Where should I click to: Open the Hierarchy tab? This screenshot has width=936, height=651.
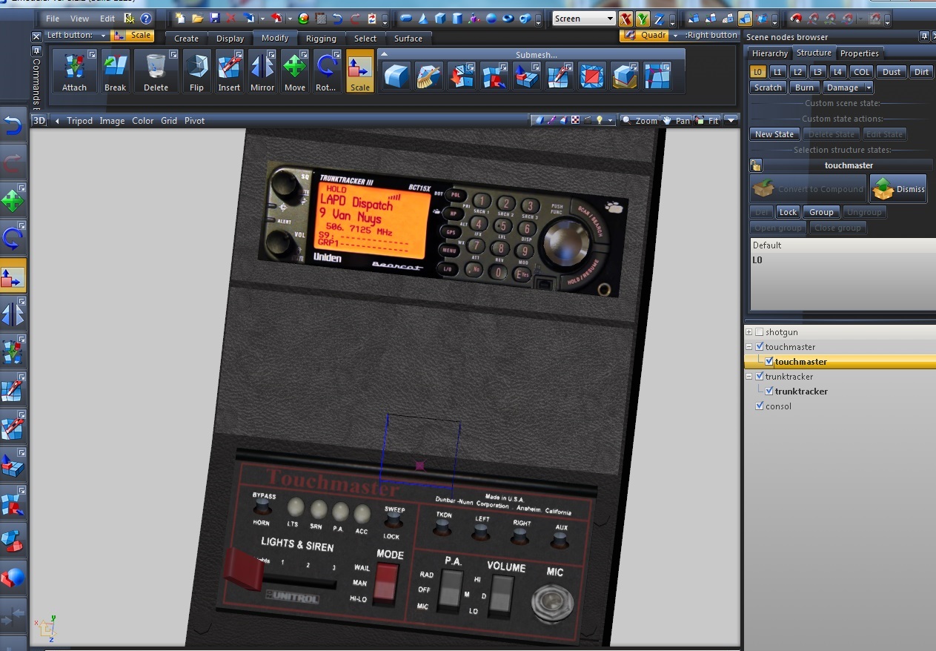769,53
